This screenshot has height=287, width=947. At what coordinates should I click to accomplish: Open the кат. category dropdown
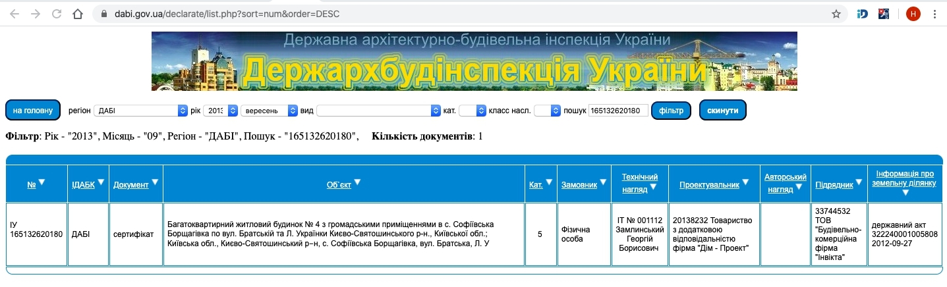pyautogui.click(x=472, y=111)
